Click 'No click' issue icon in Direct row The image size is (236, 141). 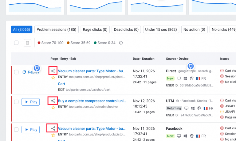222,82
